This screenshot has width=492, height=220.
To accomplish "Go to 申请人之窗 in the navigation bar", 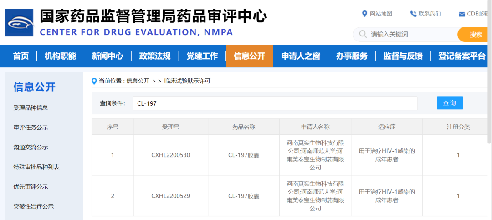I will tap(300, 56).
